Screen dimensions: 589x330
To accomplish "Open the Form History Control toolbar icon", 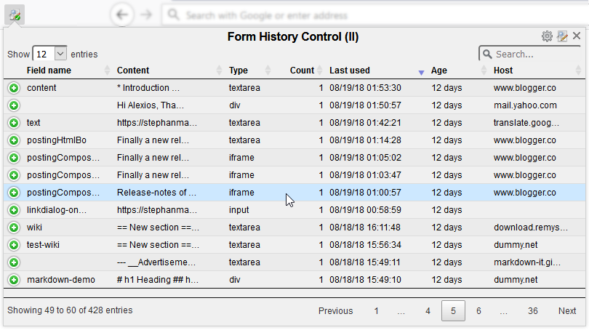I will click(15, 15).
